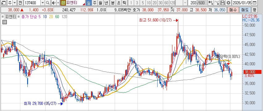The height and width of the screenshot is (111, 263).
Task: Click the red dividend marker arrow by the 배당락 label
Action: [228, 64]
